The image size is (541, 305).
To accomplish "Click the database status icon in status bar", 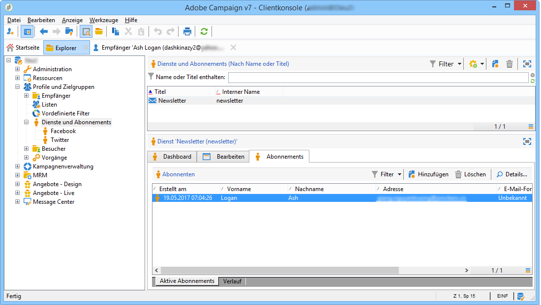I will pos(521,296).
